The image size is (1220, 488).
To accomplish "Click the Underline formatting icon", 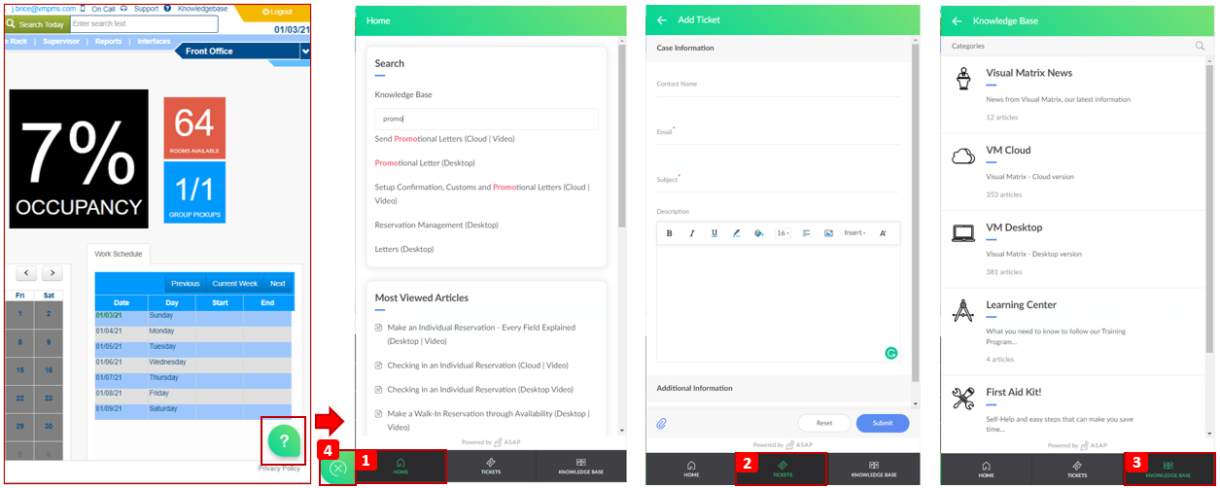I will pos(715,233).
